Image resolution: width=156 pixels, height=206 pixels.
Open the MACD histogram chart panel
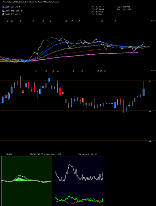coord(27,181)
